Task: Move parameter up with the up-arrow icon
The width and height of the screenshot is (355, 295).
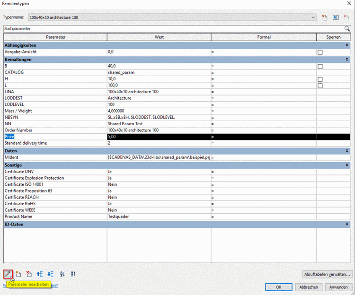Action: [x=40, y=274]
